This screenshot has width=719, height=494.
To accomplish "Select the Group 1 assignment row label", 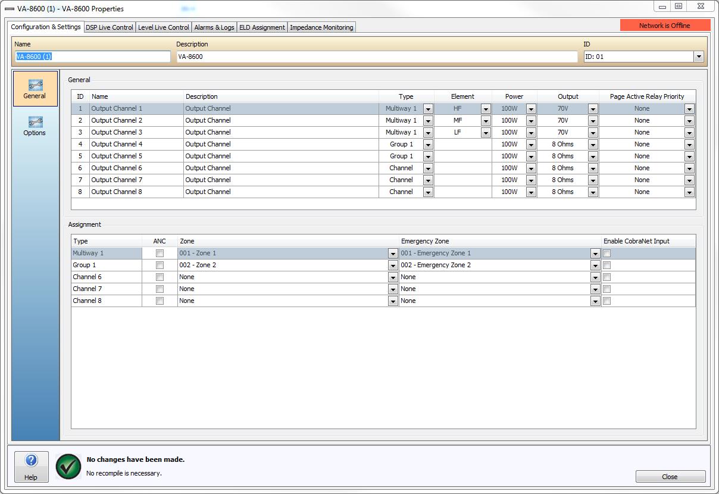I will pyautogui.click(x=107, y=265).
